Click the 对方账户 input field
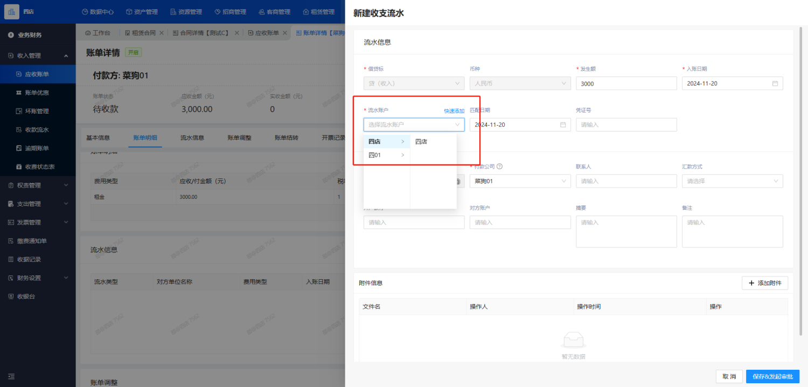Screen dimensions: 808x387 coord(520,222)
